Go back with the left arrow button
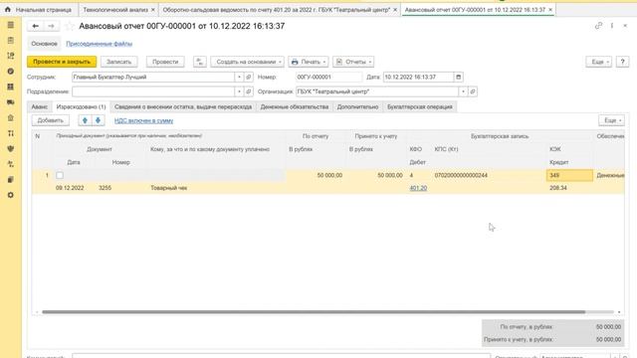637x358 pixels. tap(36, 26)
